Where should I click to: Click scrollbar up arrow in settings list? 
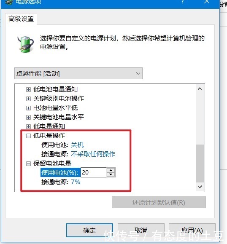pyautogui.click(x=200, y=89)
